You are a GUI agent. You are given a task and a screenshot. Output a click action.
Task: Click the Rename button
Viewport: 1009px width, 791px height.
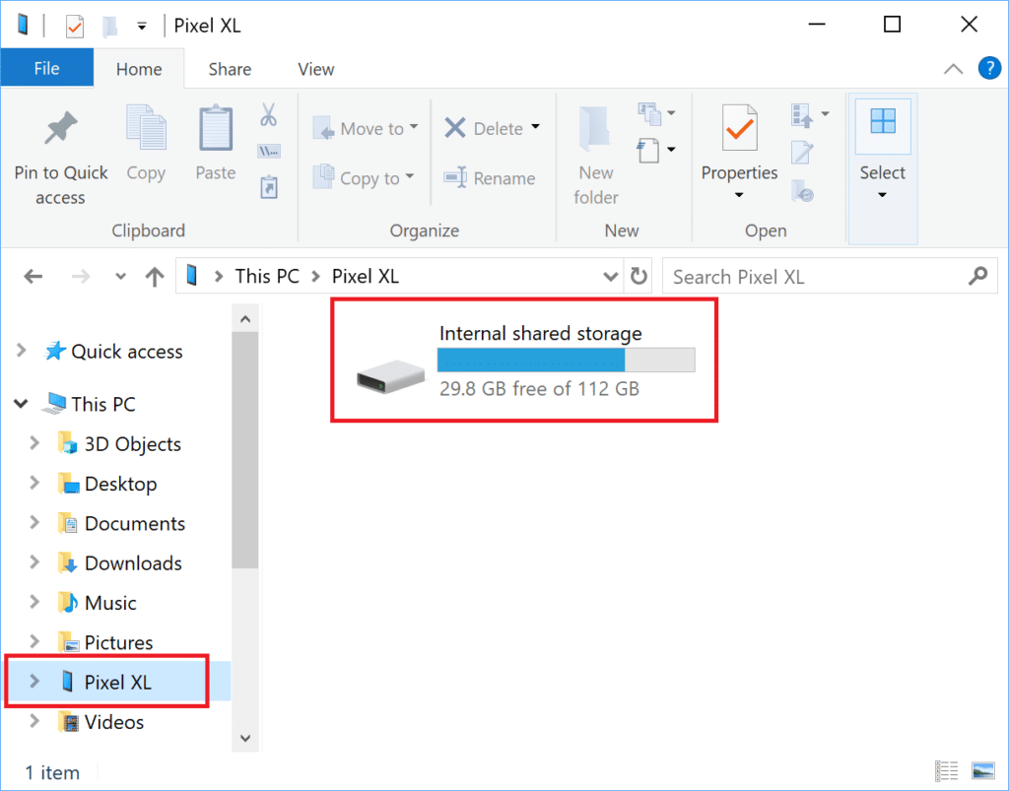pyautogui.click(x=490, y=177)
